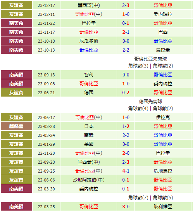Select 烏拉圭 in the 23-10-13 row
193x211 pixels.
163,50
